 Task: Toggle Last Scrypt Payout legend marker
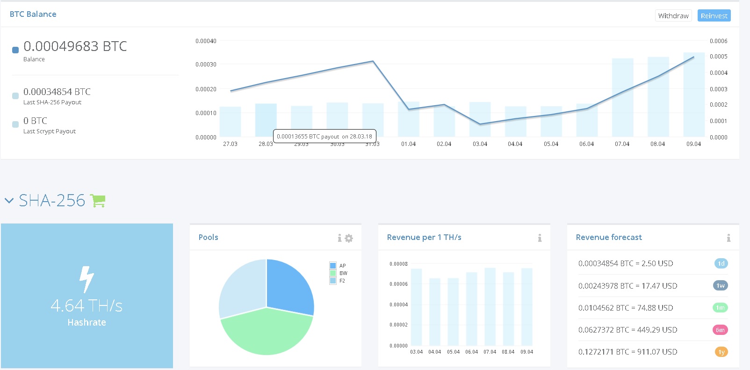coord(15,124)
